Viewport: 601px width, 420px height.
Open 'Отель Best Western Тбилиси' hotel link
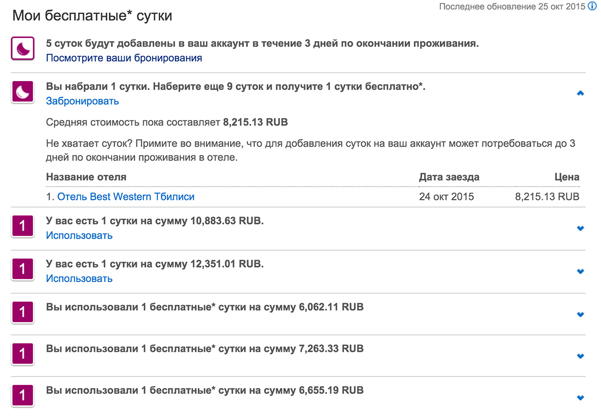point(126,196)
